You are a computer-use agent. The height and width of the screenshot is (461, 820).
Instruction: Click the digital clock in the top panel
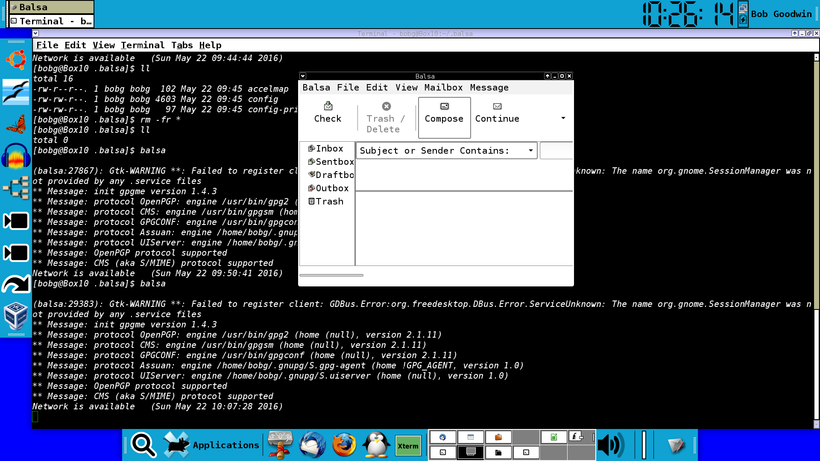688,14
